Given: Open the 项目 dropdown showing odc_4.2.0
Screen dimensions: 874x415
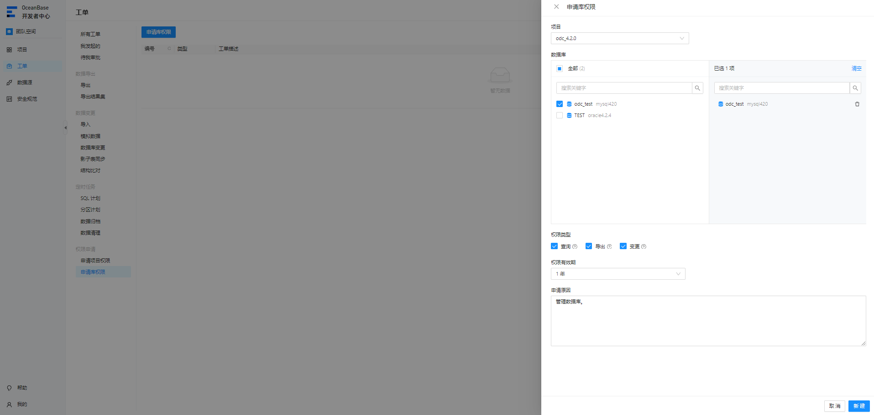Looking at the screenshot, I should point(620,38).
